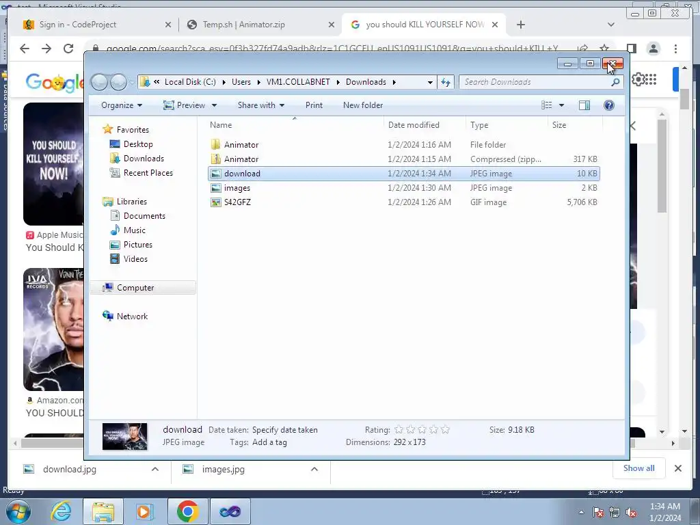Select Network in navigation pane

[132, 316]
